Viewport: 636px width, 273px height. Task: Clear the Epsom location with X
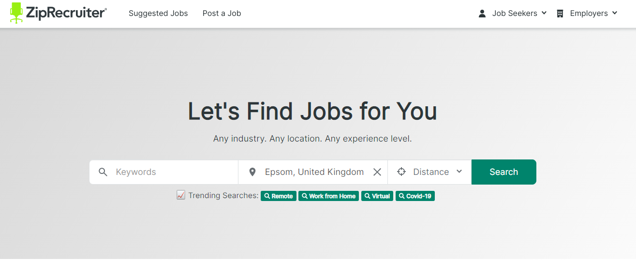(377, 172)
